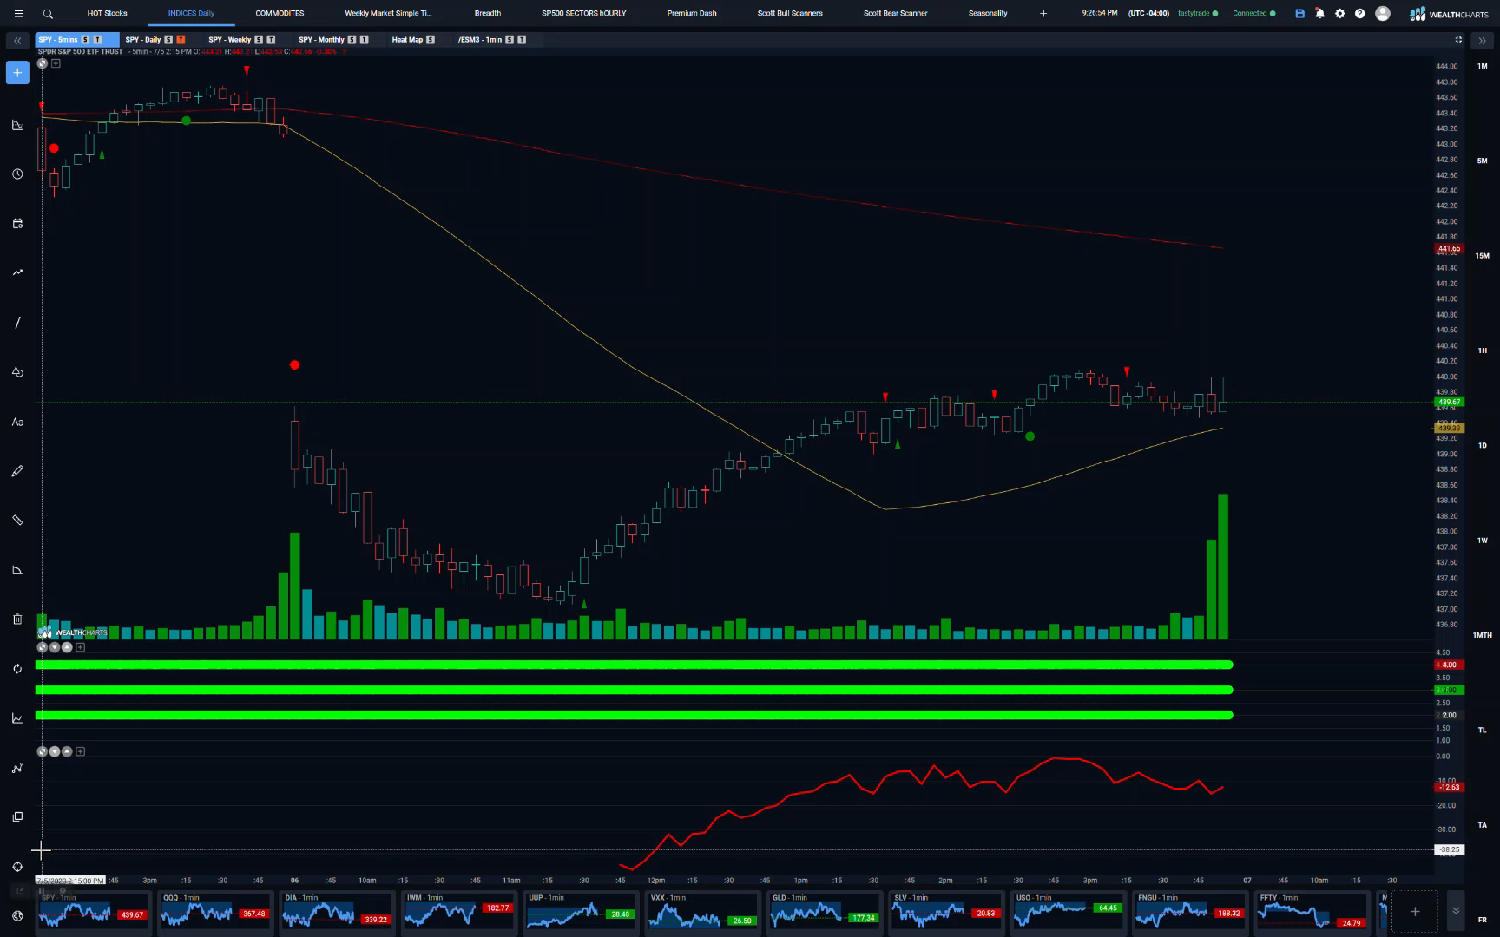Screen dimensions: 1500x937
Task: Toggle fullscreen chart icon near top right
Action: click(x=1458, y=40)
